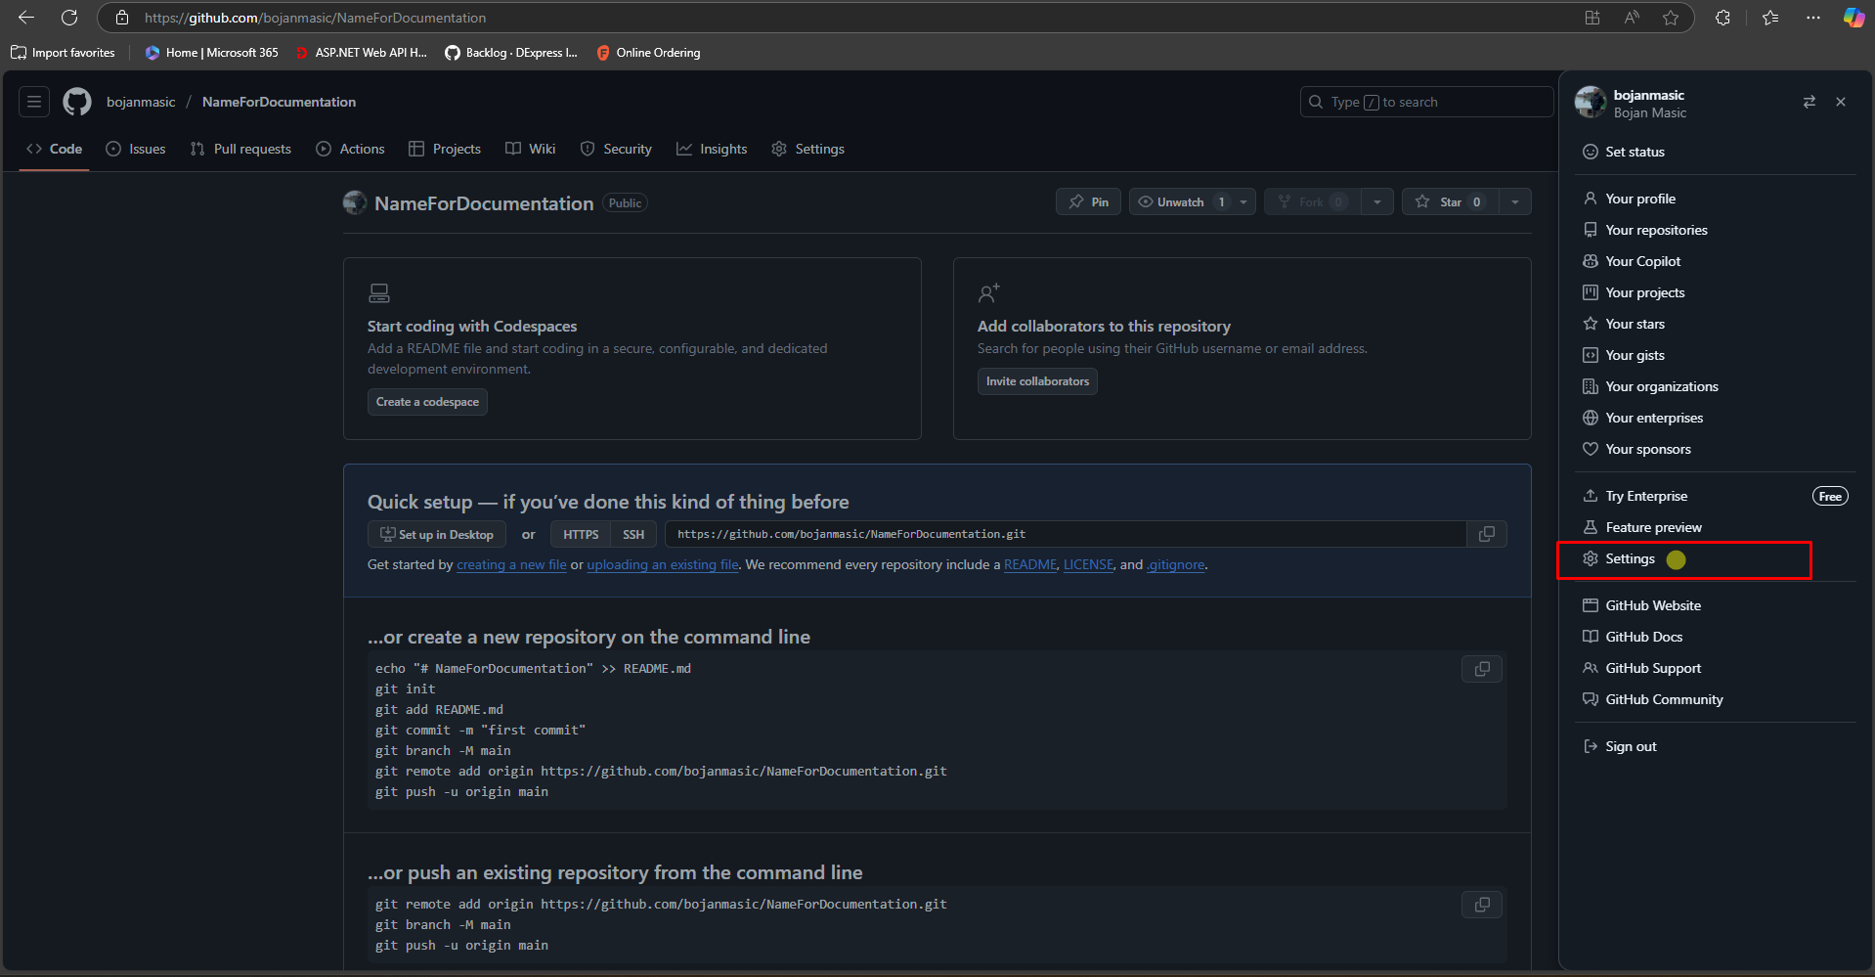Switch to the Insights tab
1875x977 pixels.
tap(712, 149)
